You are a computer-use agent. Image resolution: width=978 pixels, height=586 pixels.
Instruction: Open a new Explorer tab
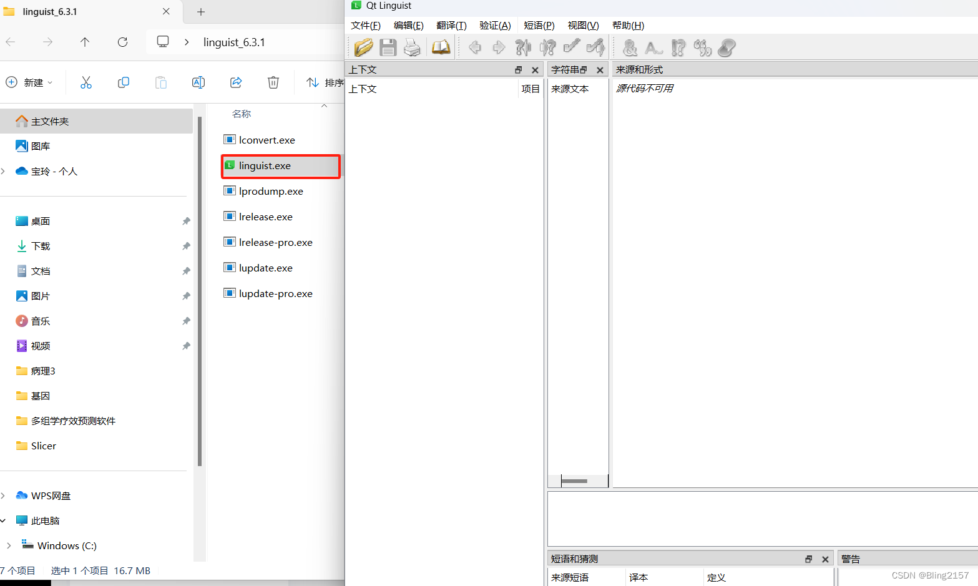(x=201, y=12)
